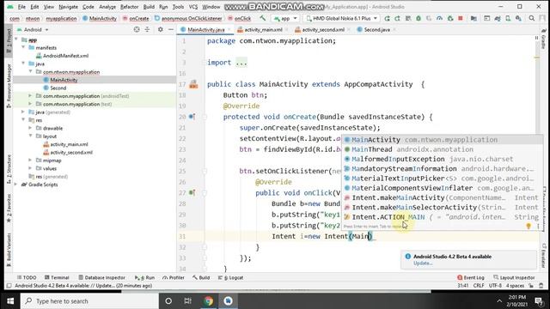
Task: Click the editor vertical scrollbar warning mark
Action: tap(536, 58)
